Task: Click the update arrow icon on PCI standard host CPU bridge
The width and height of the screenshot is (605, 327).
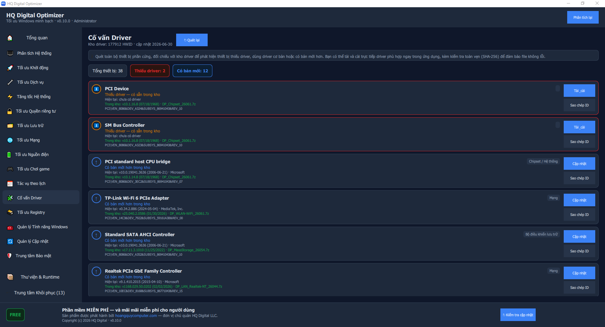Action: point(96,162)
